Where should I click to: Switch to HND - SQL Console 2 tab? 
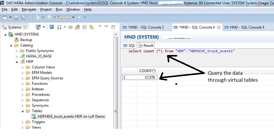[146, 27]
